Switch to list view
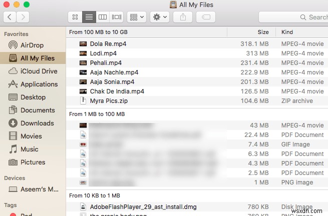Viewport: 328px width, 216px height. pos(89,17)
